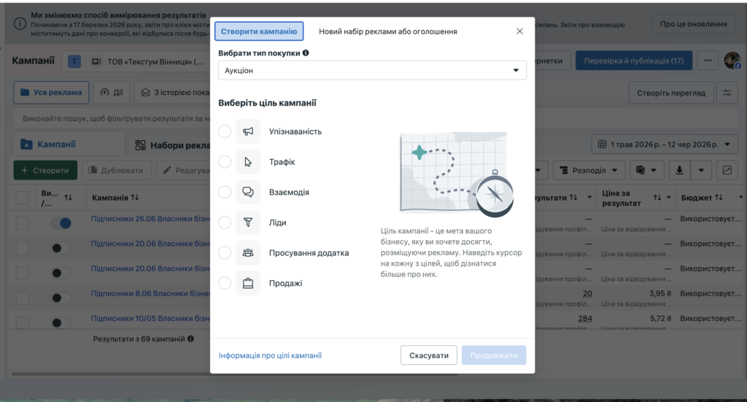Tick the checkbox for Підписники 26.06 row
The width and height of the screenshot is (747, 402).
point(22,223)
